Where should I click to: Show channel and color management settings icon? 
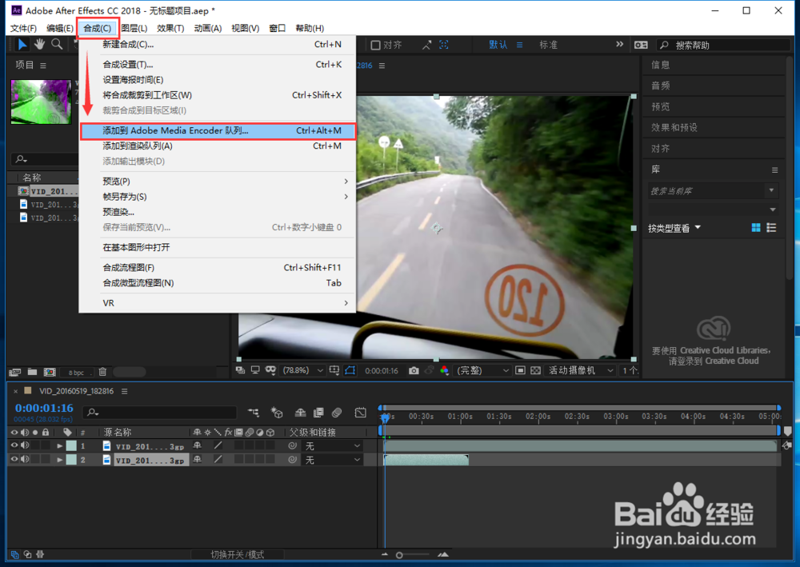(444, 371)
